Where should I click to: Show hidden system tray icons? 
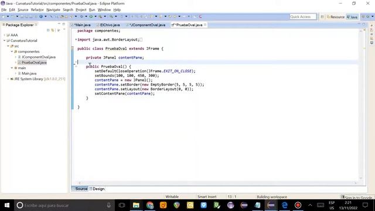pyautogui.click(x=310, y=205)
